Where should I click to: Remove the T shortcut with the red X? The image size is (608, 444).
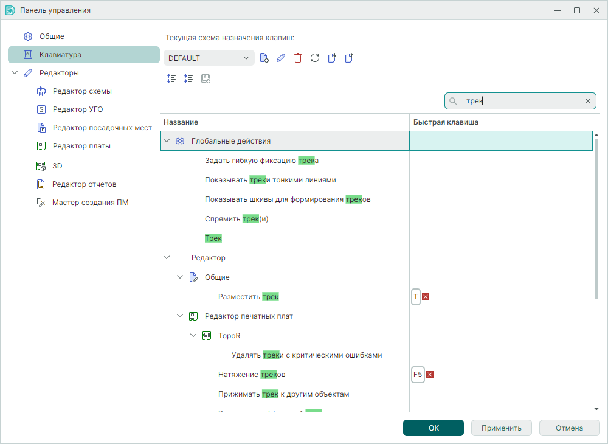click(426, 297)
